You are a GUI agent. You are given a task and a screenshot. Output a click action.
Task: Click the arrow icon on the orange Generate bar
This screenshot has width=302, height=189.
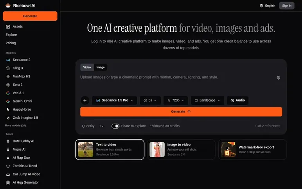(x=189, y=112)
